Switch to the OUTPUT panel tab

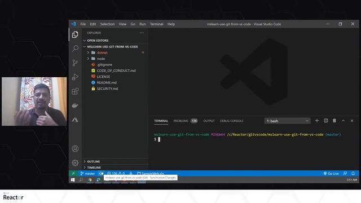pos(209,121)
